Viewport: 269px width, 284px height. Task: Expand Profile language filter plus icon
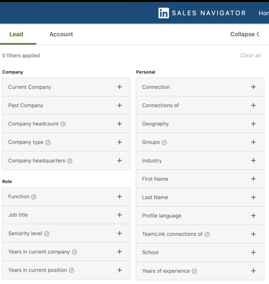click(x=253, y=215)
